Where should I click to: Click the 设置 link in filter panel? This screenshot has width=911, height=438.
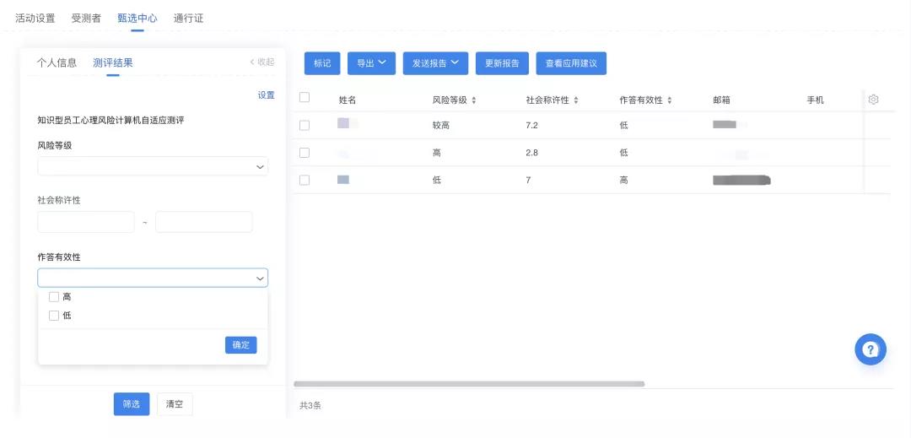266,95
